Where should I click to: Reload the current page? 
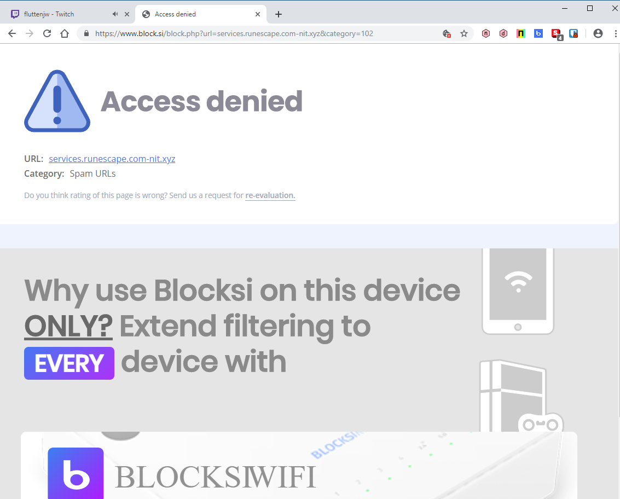tap(47, 33)
